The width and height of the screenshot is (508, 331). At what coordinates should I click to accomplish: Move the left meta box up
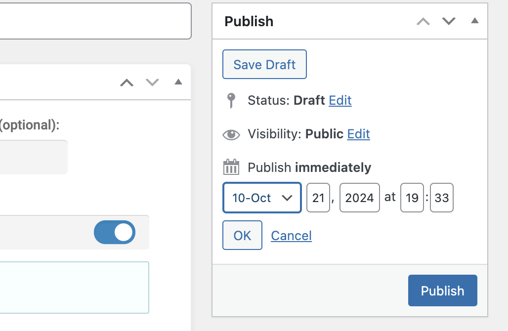tap(127, 83)
